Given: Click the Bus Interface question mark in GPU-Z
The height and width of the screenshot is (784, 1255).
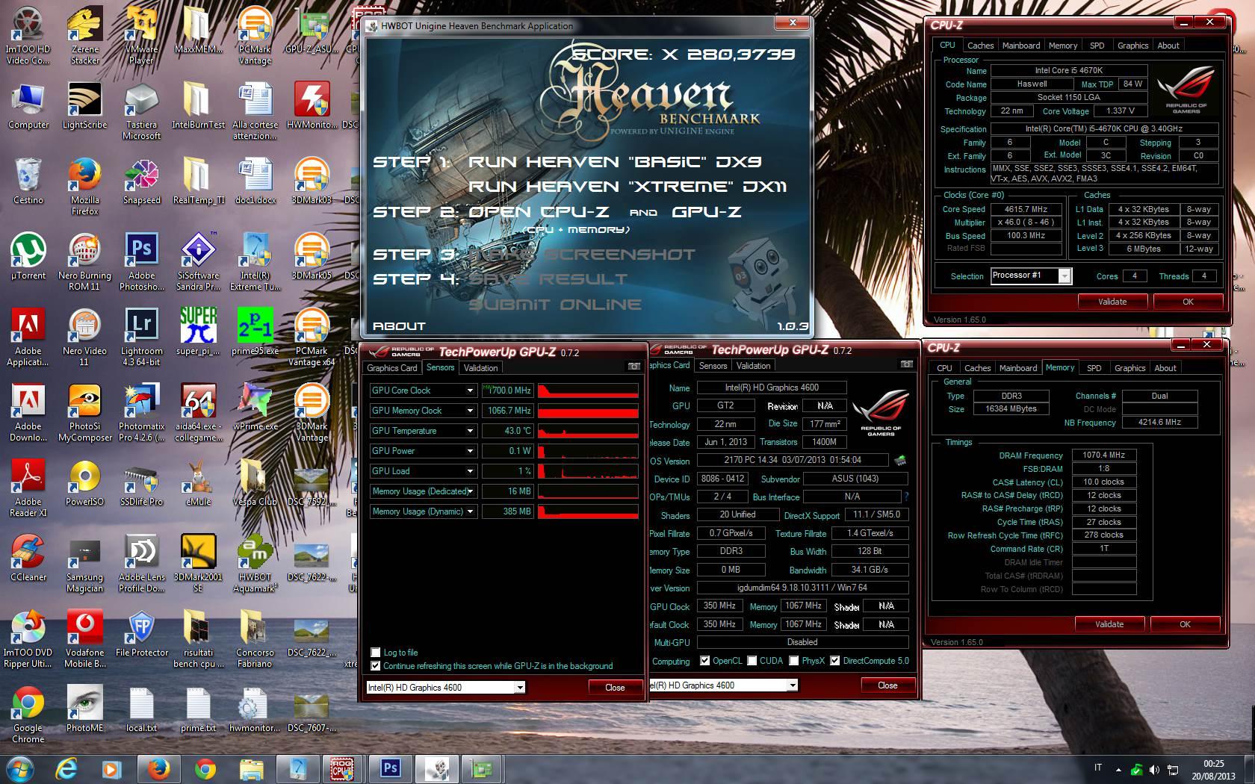Looking at the screenshot, I should [906, 497].
